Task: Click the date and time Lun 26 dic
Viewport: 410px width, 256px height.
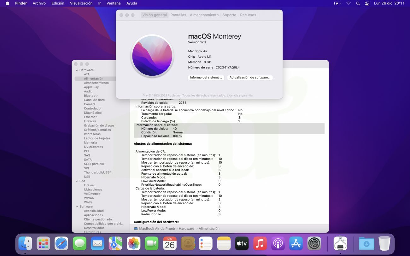Action: click(x=389, y=3)
